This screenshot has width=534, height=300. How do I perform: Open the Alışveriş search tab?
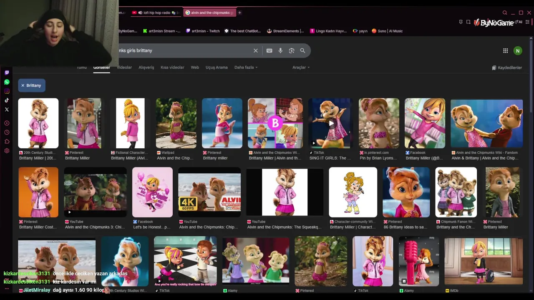pyautogui.click(x=146, y=67)
